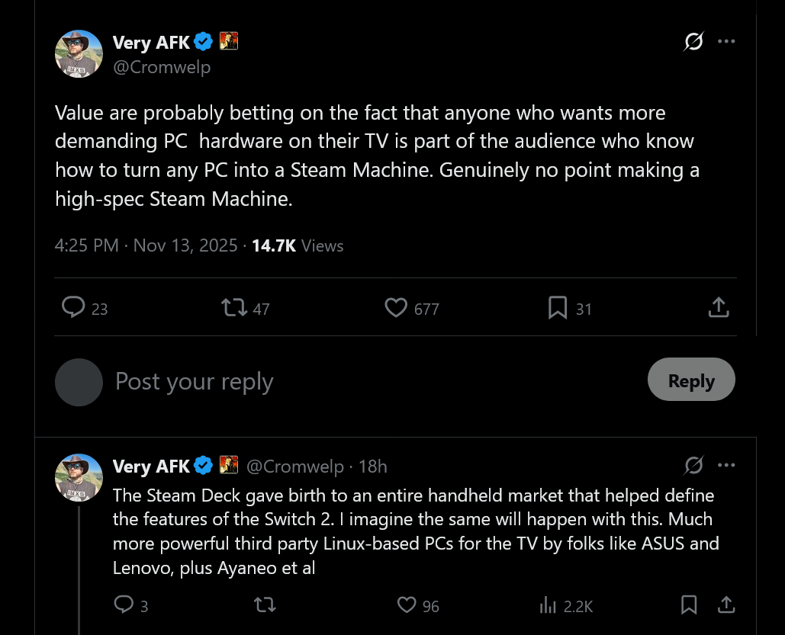
Task: Expand the replies via the 18h timestamp
Action: [x=372, y=466]
